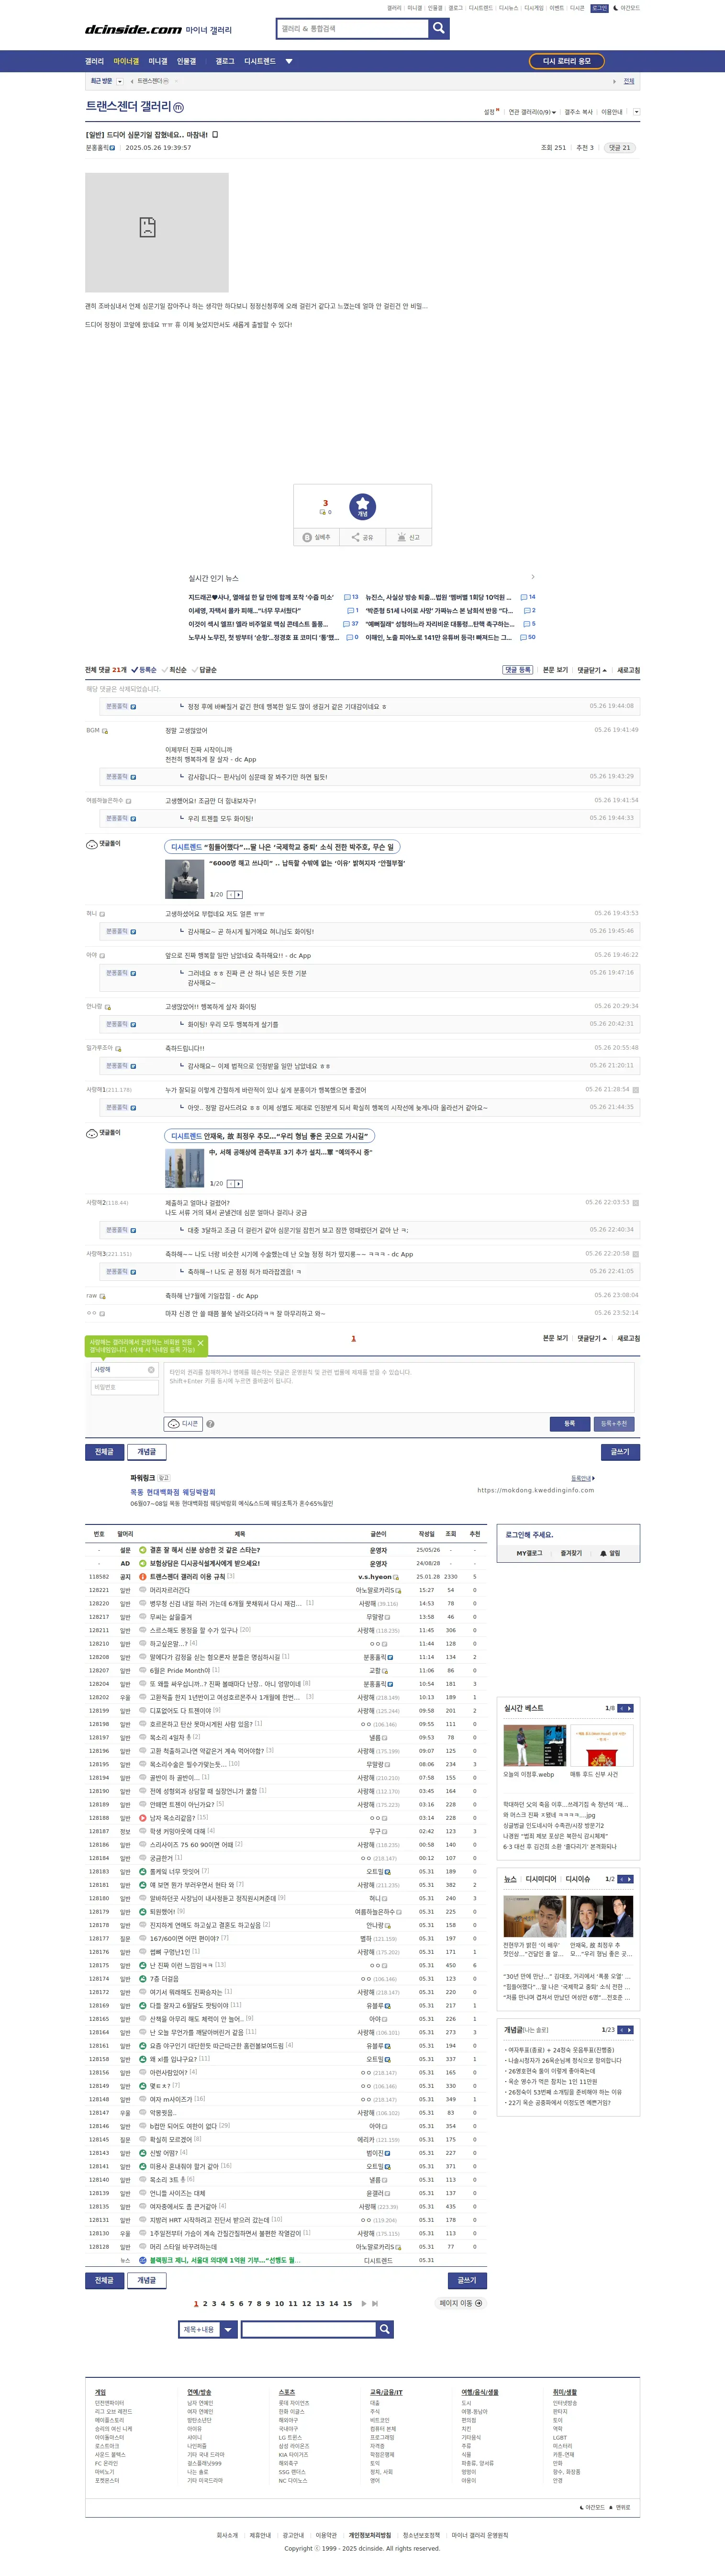Viewport: 725px width, 2576px height.
Task: Select upper 개념글 tab
Action: pos(146,1451)
